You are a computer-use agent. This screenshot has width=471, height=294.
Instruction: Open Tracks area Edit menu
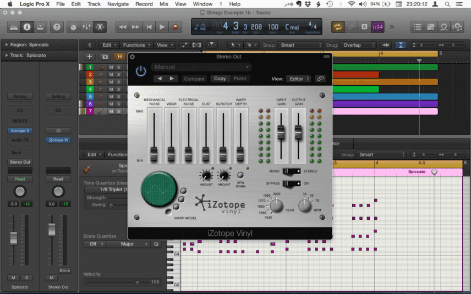point(108,45)
